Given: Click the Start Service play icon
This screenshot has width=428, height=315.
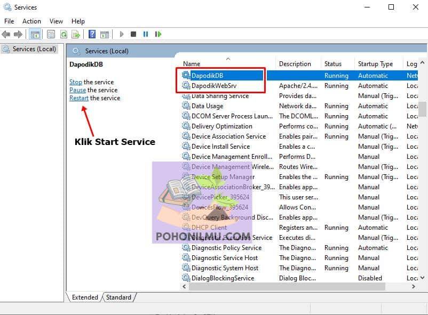Looking at the screenshot, I should pos(122,34).
